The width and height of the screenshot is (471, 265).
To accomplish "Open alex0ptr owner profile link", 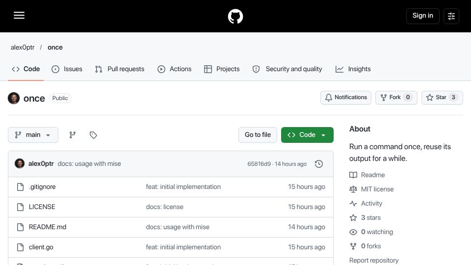I will tap(23, 48).
